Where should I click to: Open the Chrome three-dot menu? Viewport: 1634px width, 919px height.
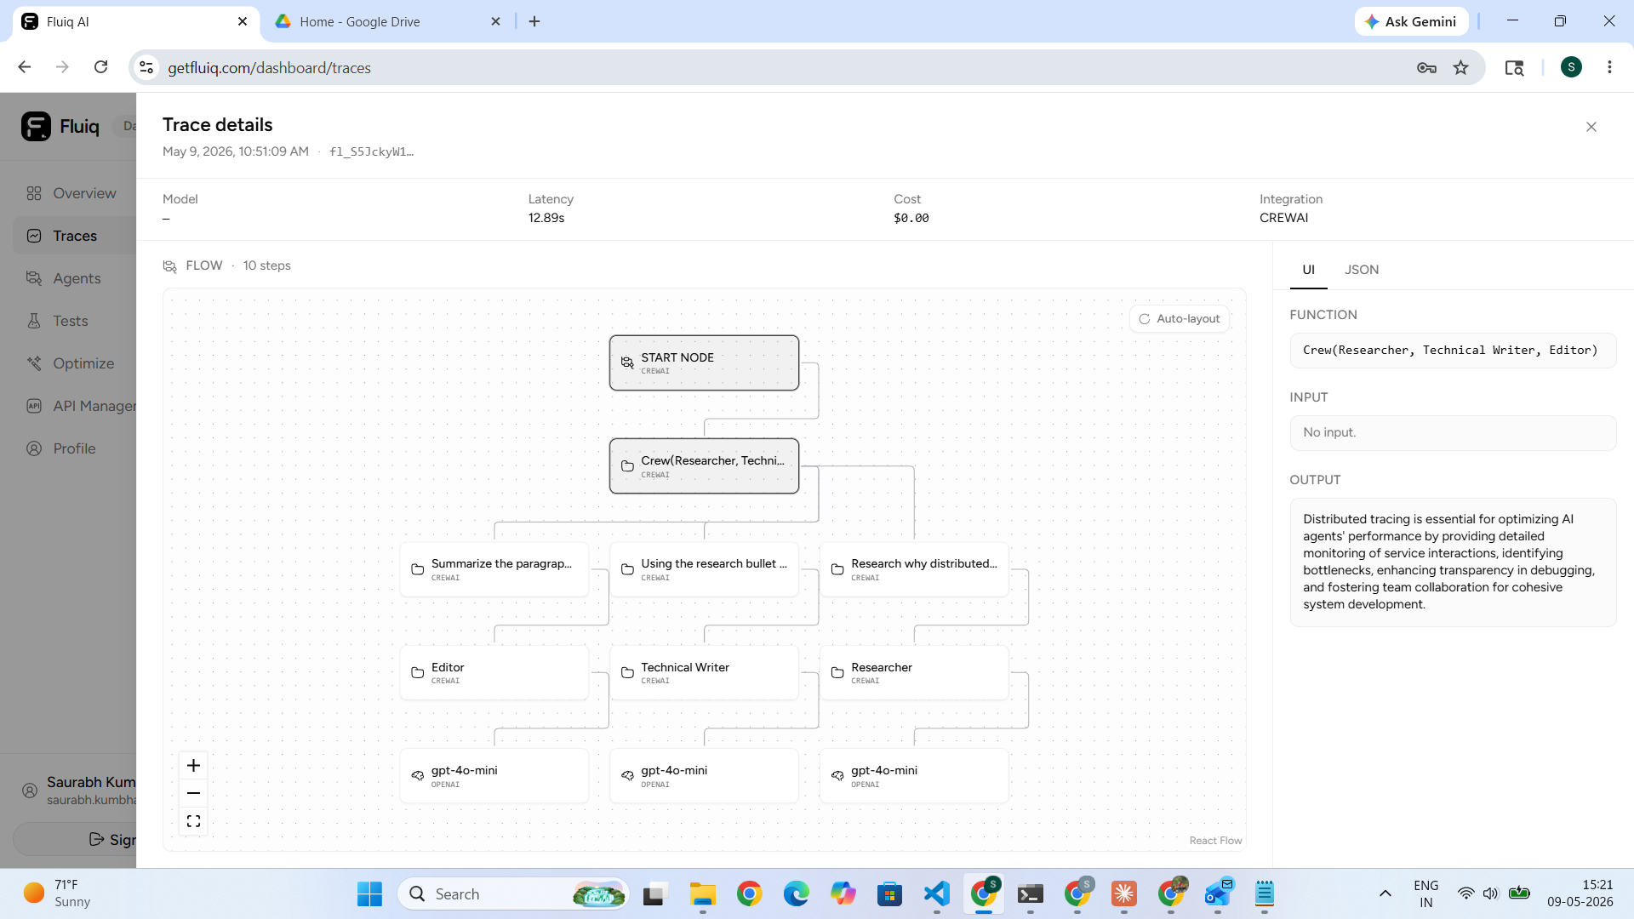[x=1609, y=67]
